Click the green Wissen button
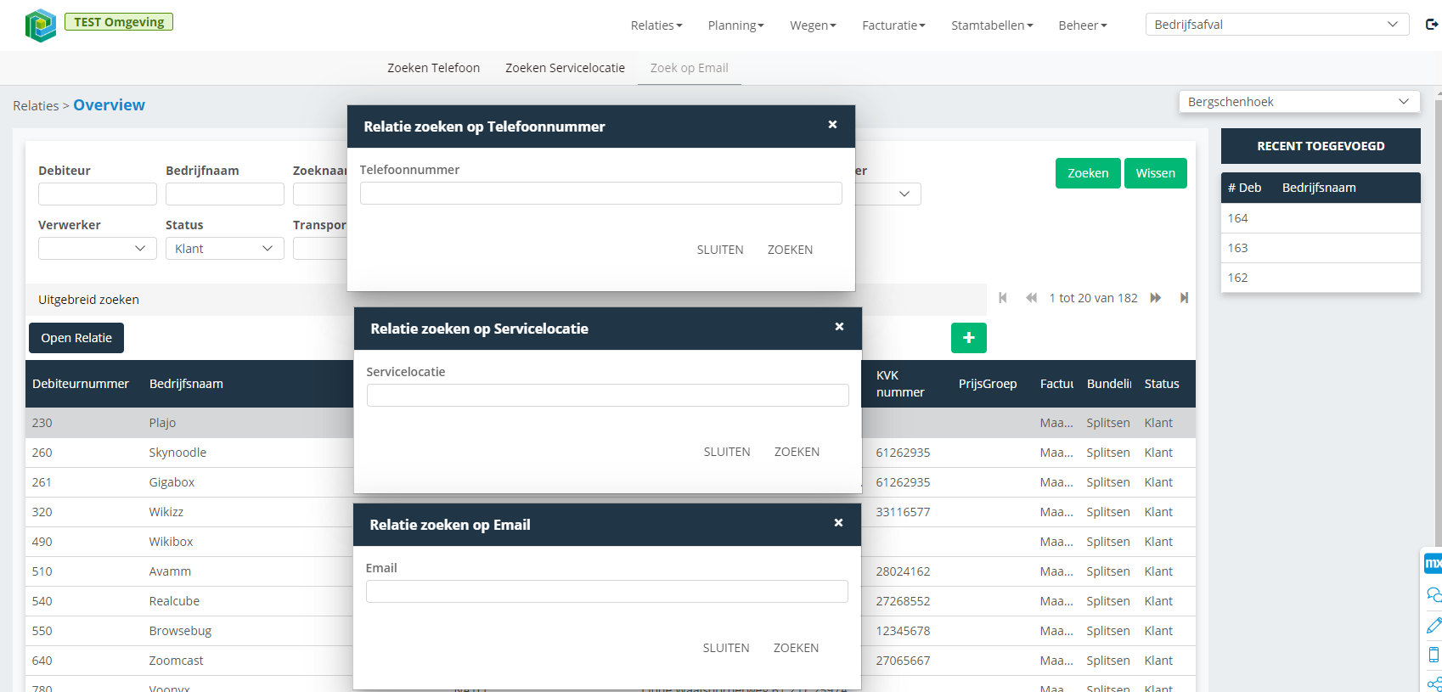The width and height of the screenshot is (1442, 692). pos(1156,173)
